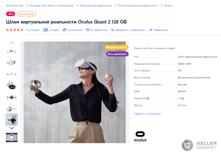Click the Рассрочка 0-0-6 installment badge
Viewport: 221px width, 154px height.
pos(116,47)
